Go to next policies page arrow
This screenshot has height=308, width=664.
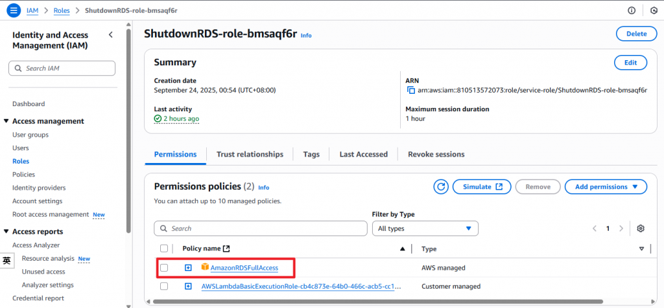[x=621, y=228]
